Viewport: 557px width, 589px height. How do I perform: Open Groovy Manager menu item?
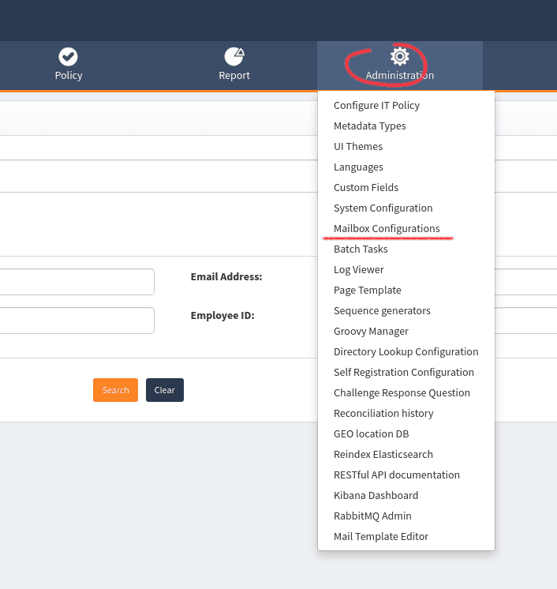click(371, 332)
